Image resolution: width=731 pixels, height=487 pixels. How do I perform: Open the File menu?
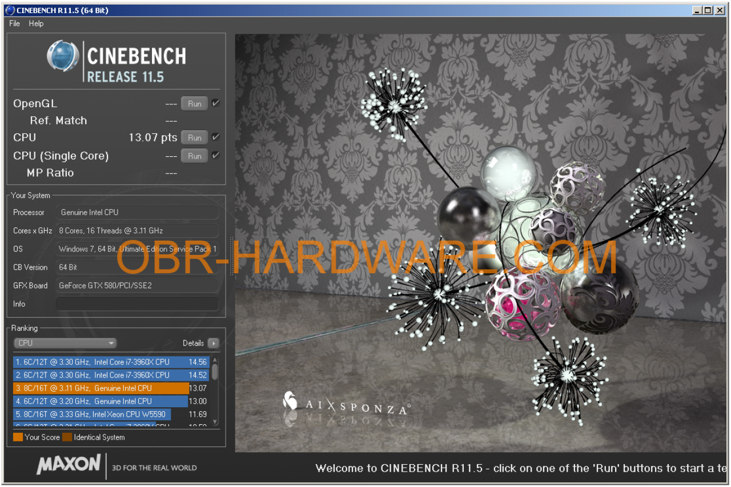(15, 23)
